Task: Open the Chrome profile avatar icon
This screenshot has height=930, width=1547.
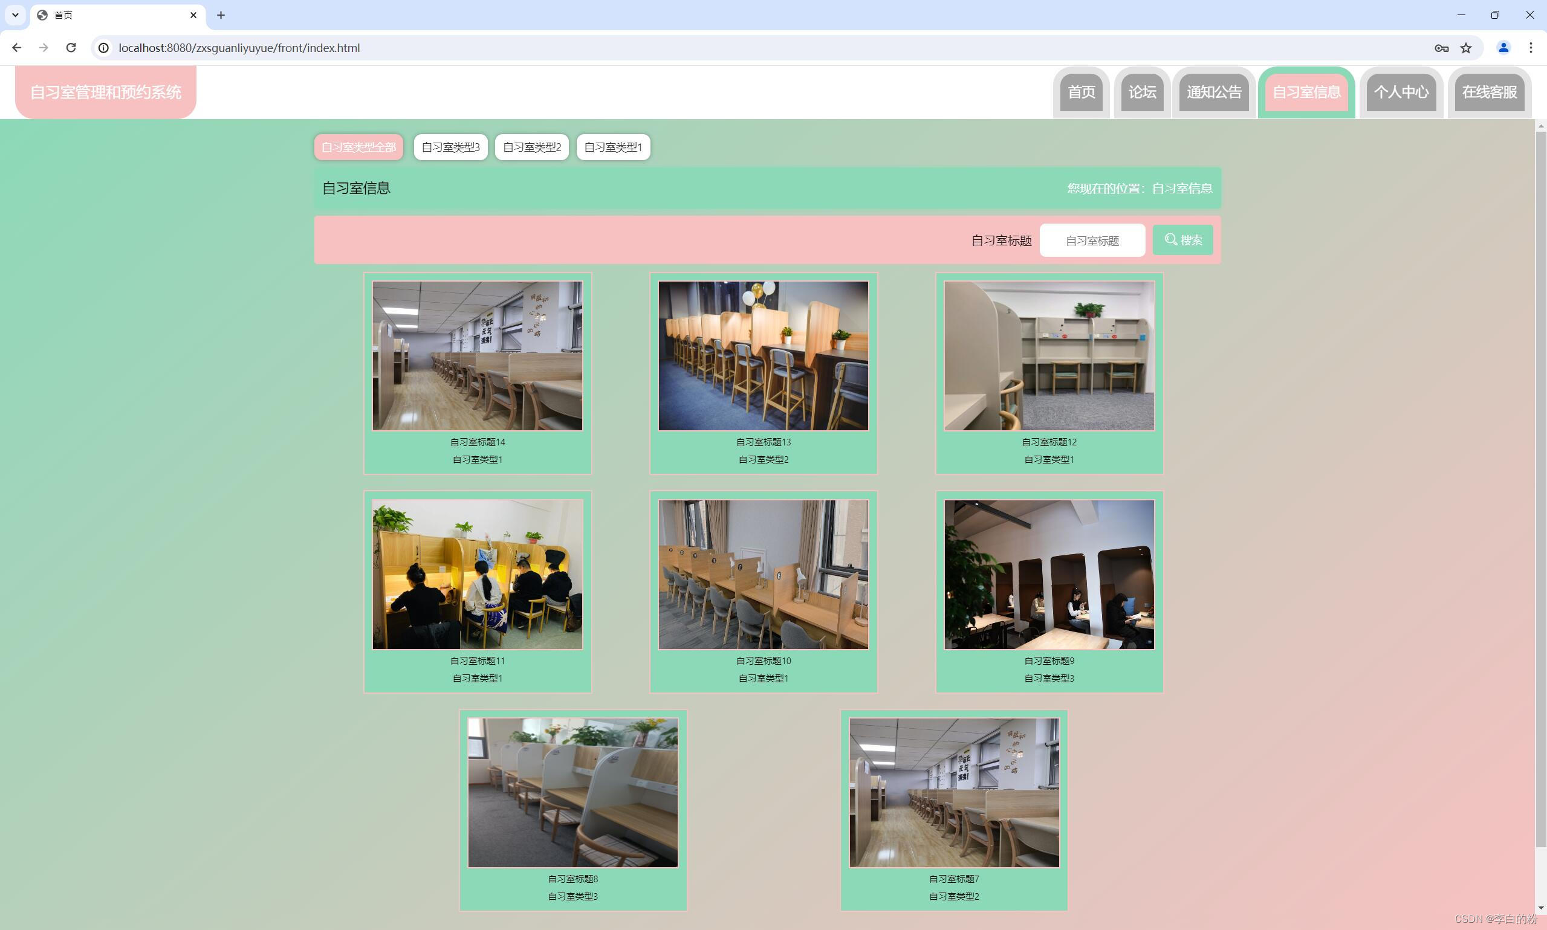Action: point(1503,48)
